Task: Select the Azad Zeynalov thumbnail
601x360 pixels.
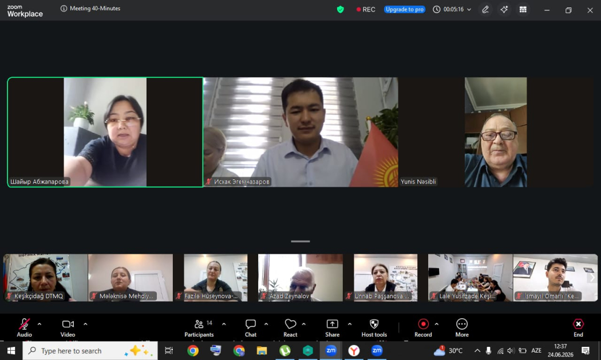Action: pos(300,278)
